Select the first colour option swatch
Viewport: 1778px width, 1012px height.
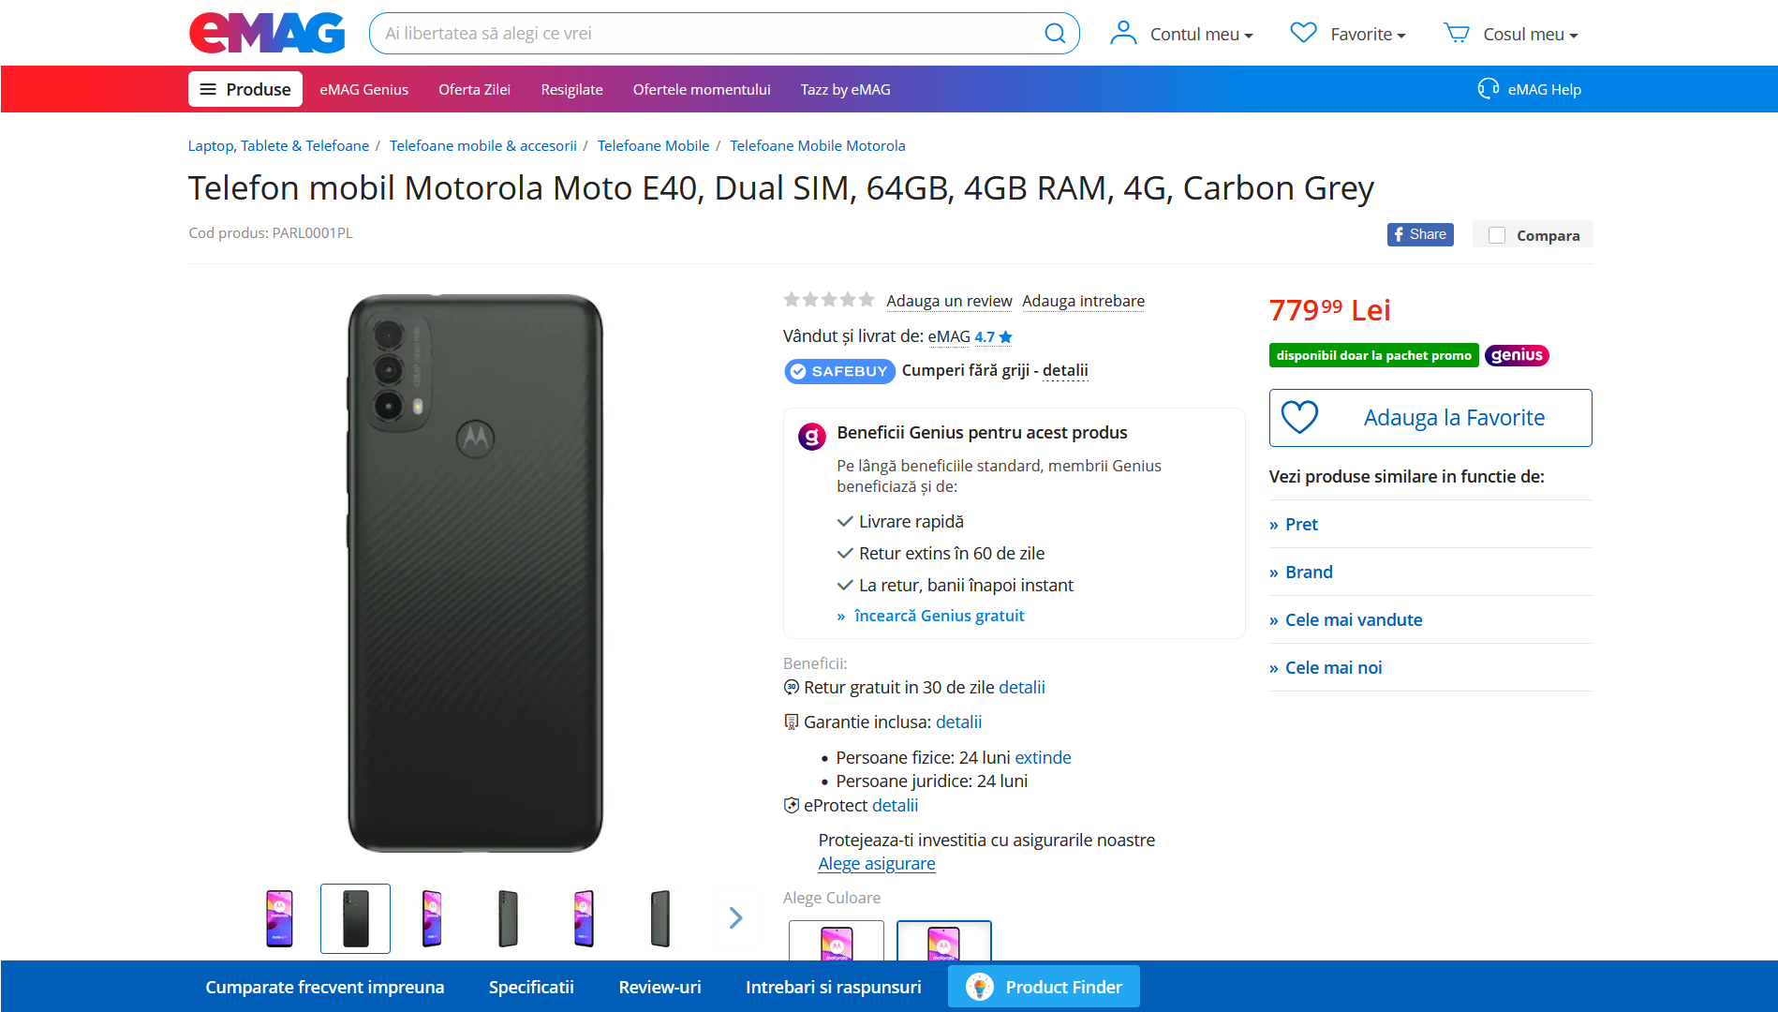[x=837, y=941]
